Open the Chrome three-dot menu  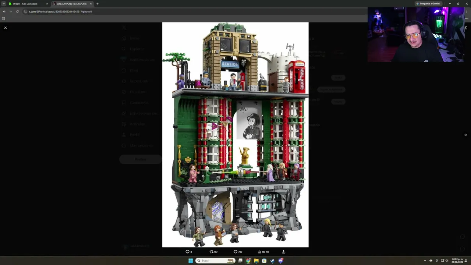point(467,11)
